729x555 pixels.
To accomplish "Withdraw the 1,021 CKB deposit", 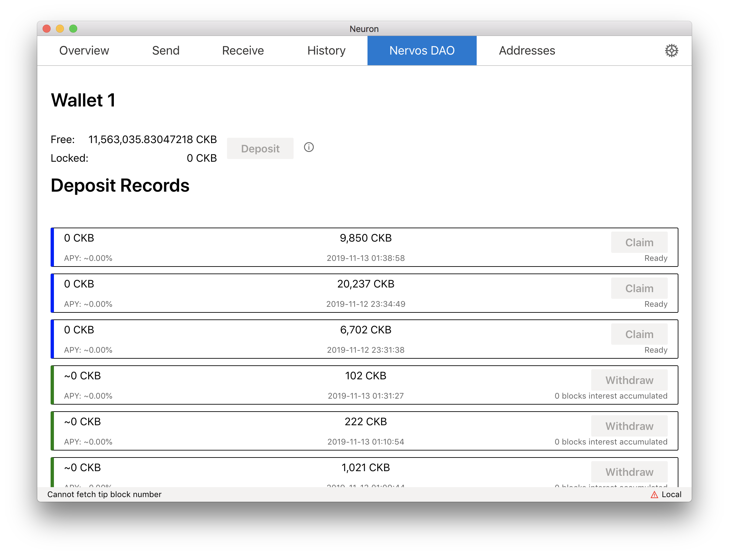I will click(x=629, y=472).
